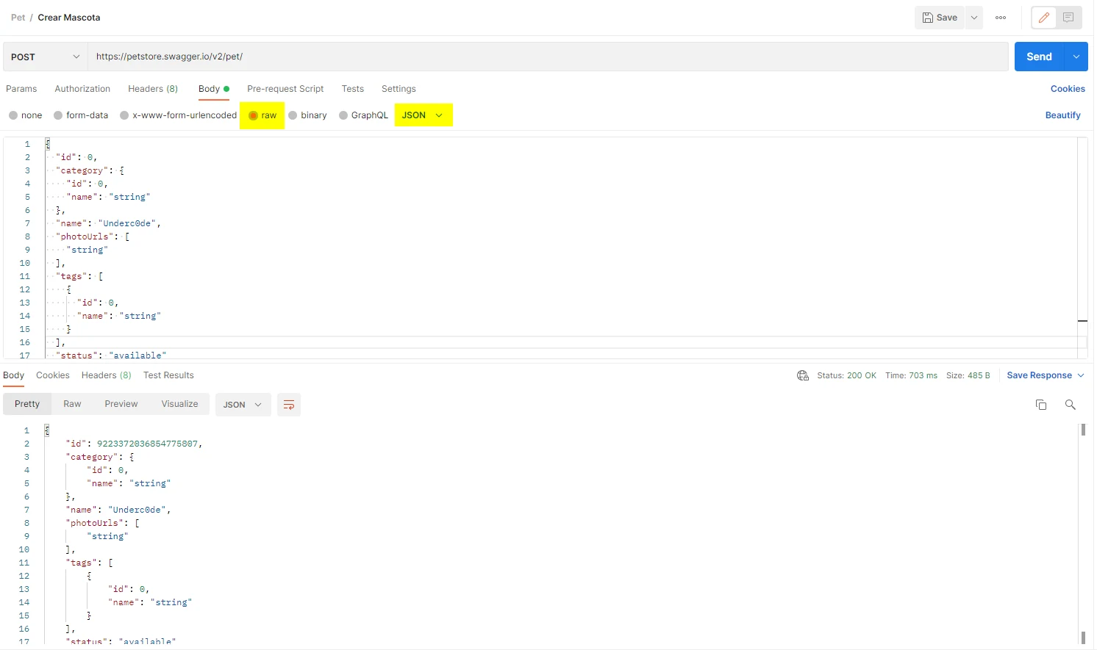Search within the response body

pos(1071,405)
